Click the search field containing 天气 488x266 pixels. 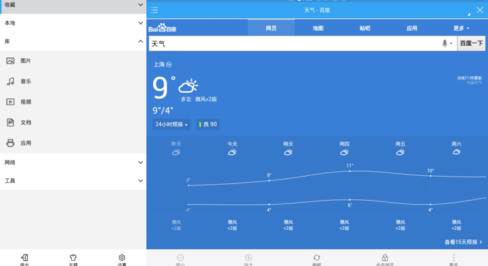(x=295, y=44)
